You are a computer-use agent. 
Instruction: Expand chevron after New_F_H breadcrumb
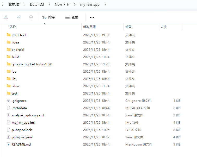(x=75, y=4)
